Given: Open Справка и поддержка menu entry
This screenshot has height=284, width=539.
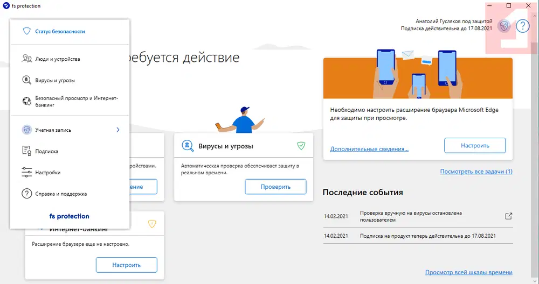Looking at the screenshot, I should [x=70, y=194].
